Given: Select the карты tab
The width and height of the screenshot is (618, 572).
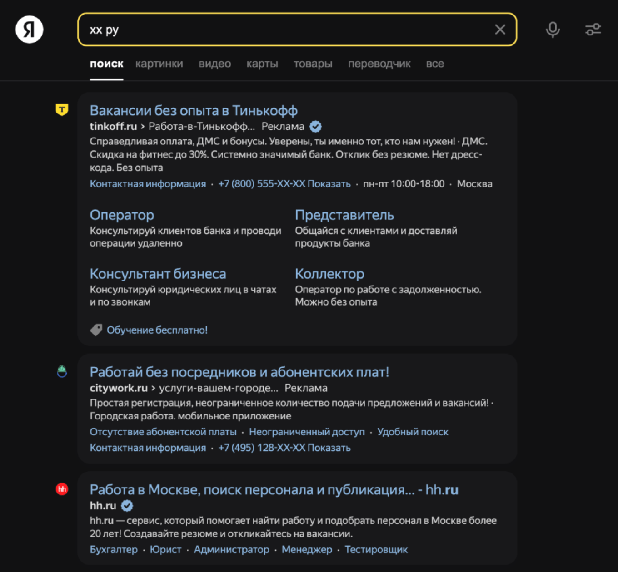Looking at the screenshot, I should coord(262,64).
